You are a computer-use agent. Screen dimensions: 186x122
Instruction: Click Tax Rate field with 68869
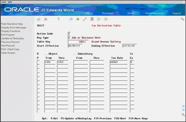[119, 62]
